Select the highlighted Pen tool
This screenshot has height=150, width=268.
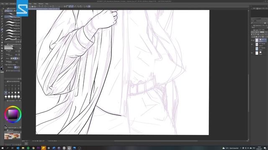pyautogui.click(x=2, y=30)
